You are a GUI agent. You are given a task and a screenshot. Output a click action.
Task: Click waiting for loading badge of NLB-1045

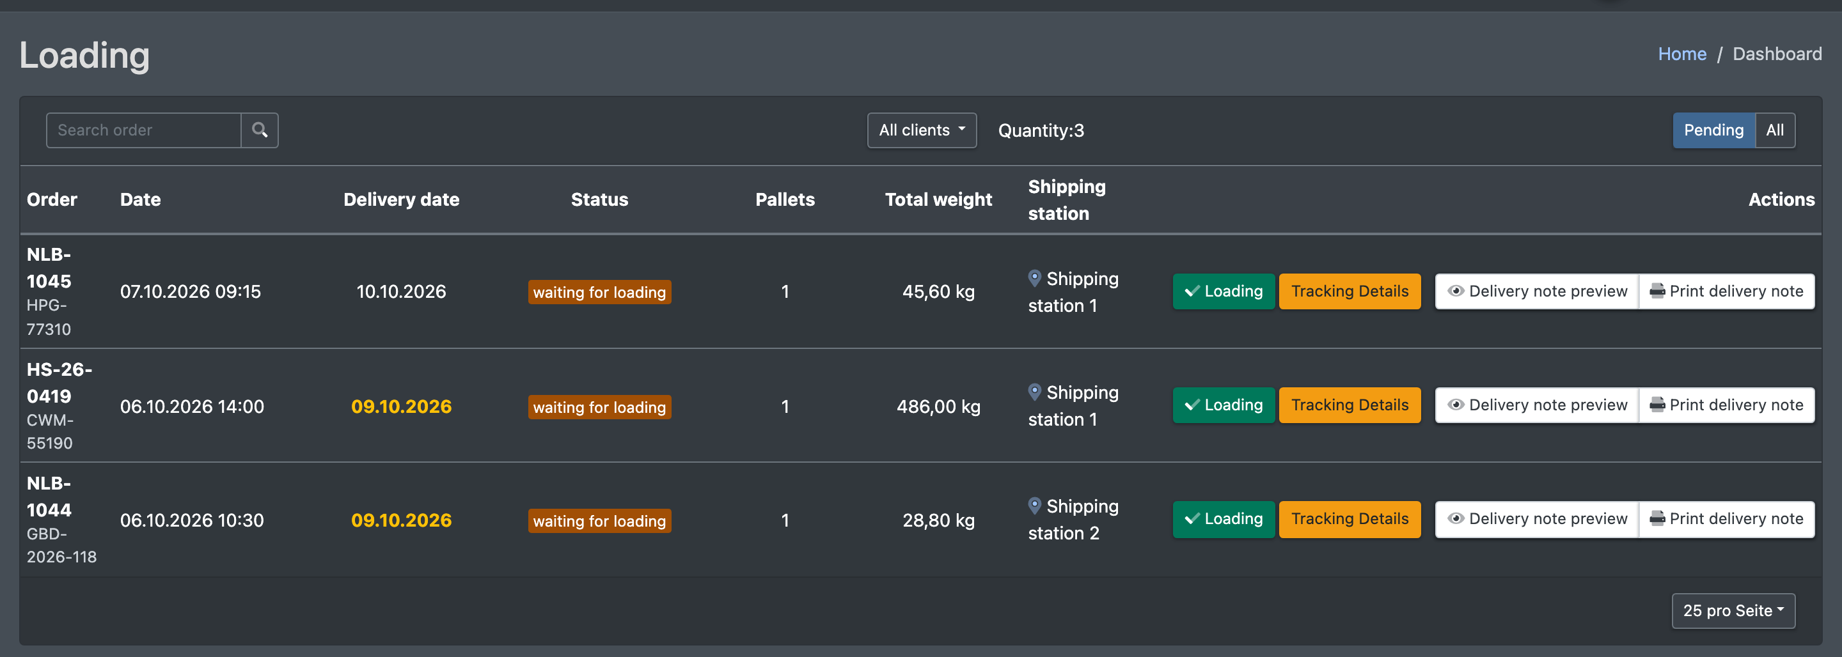599,291
